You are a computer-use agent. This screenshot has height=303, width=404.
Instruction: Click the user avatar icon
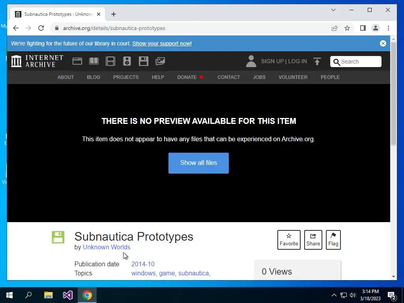(x=251, y=61)
